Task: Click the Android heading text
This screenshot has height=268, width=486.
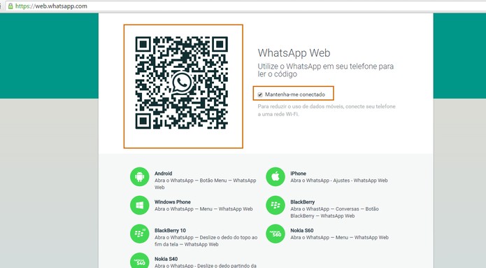Action: click(164, 174)
